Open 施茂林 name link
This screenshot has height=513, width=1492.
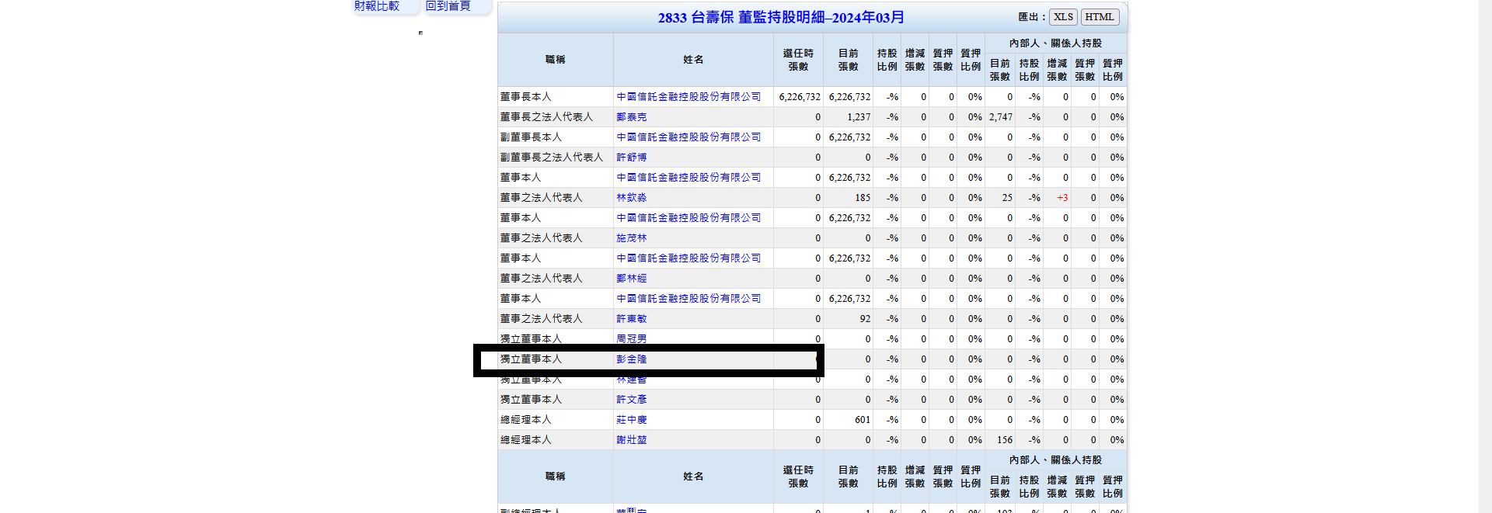pyautogui.click(x=631, y=238)
